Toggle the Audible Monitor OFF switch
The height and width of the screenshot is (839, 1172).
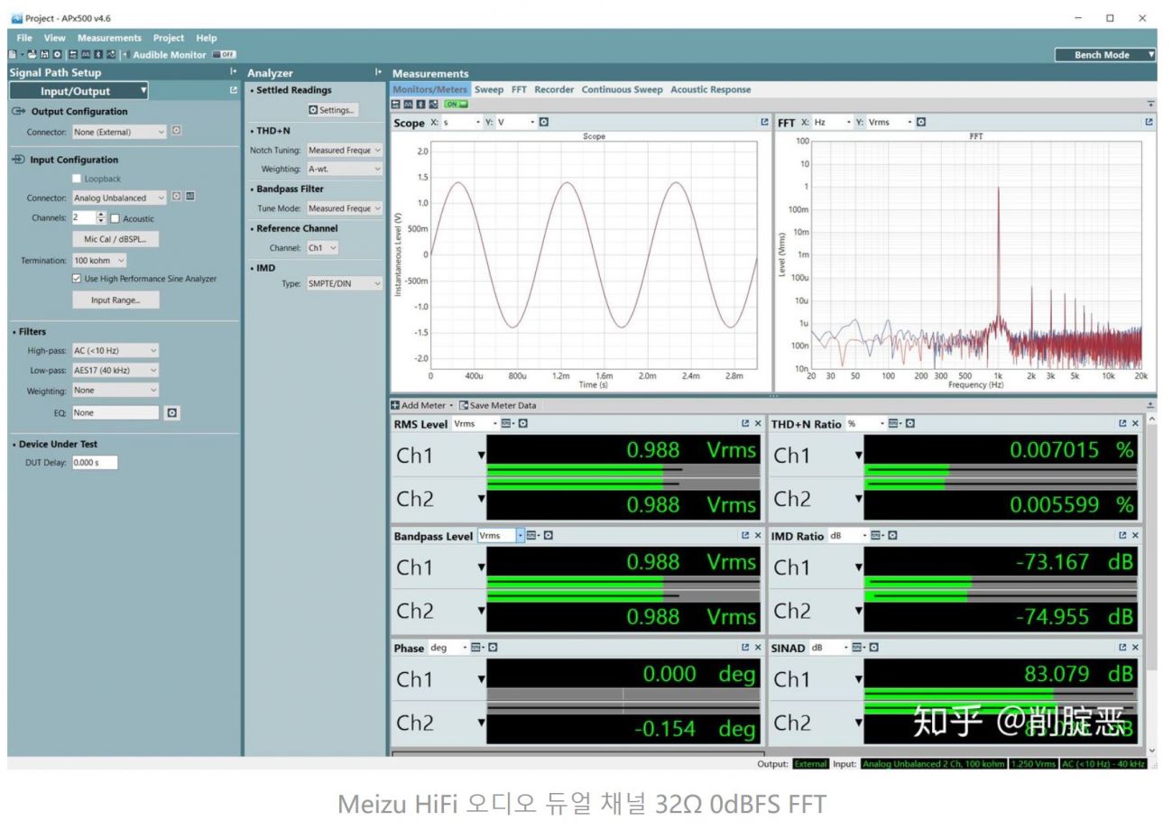click(224, 54)
